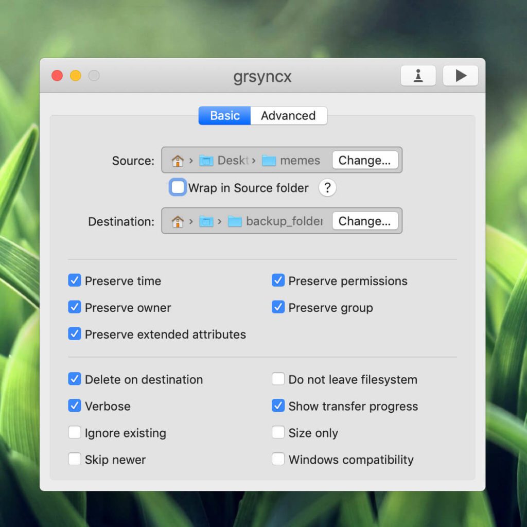527x527 pixels.
Task: Enable Wrap in Source folder
Action: pos(177,187)
